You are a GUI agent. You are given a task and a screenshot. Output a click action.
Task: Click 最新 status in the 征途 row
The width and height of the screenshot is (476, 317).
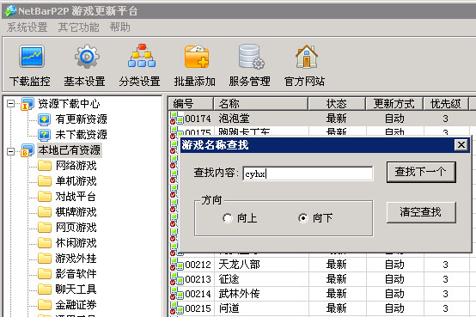coord(336,279)
